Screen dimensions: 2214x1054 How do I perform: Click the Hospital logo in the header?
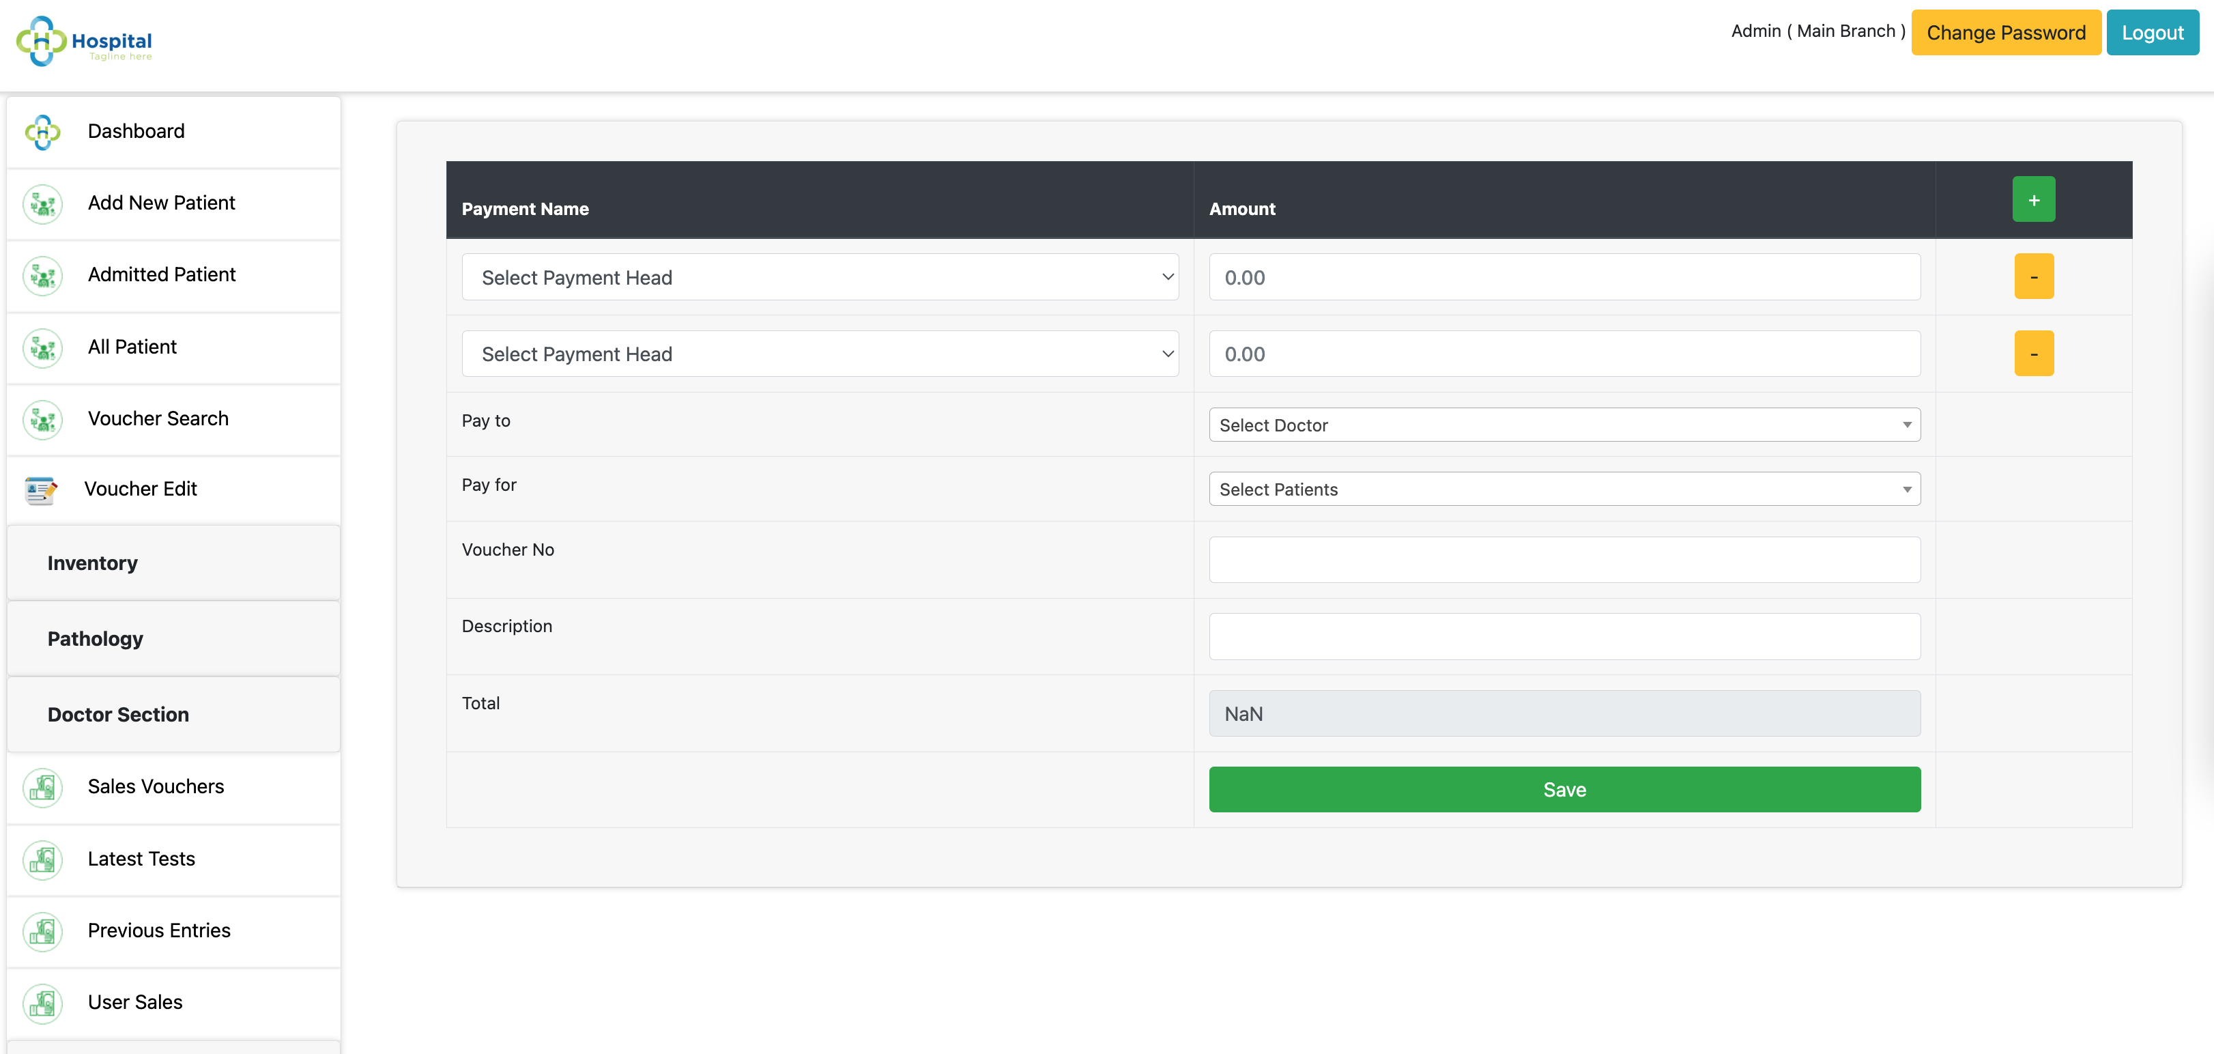[x=84, y=40]
